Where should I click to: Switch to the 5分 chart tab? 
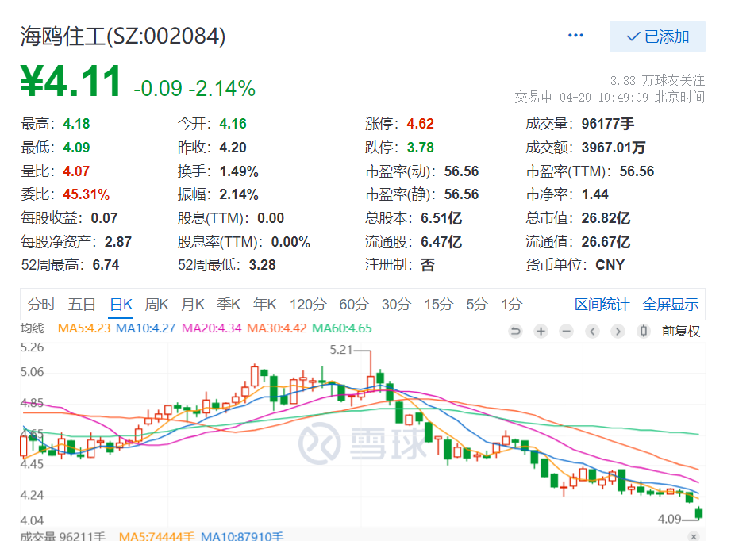coord(477,305)
